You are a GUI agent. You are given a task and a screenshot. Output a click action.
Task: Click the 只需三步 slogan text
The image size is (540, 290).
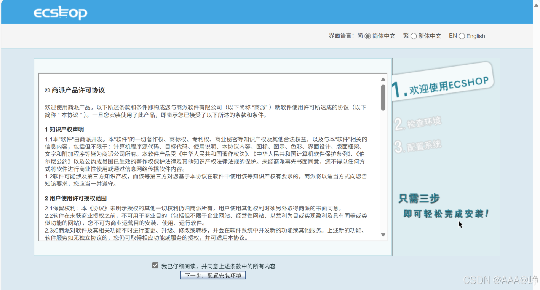pyautogui.click(x=419, y=199)
